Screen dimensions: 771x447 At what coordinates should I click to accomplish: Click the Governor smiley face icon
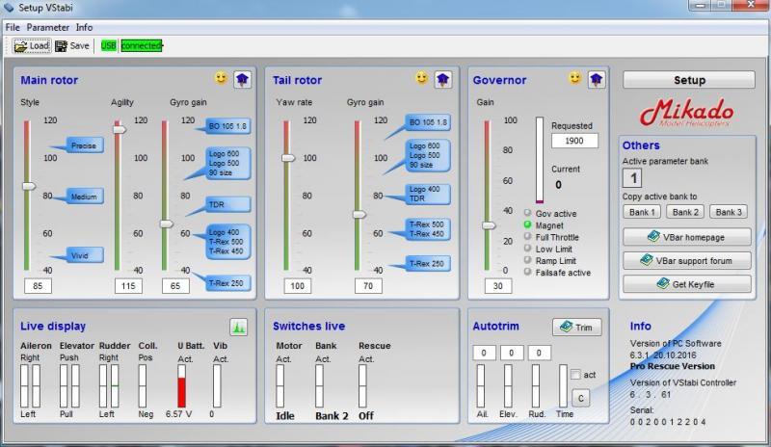(x=575, y=78)
